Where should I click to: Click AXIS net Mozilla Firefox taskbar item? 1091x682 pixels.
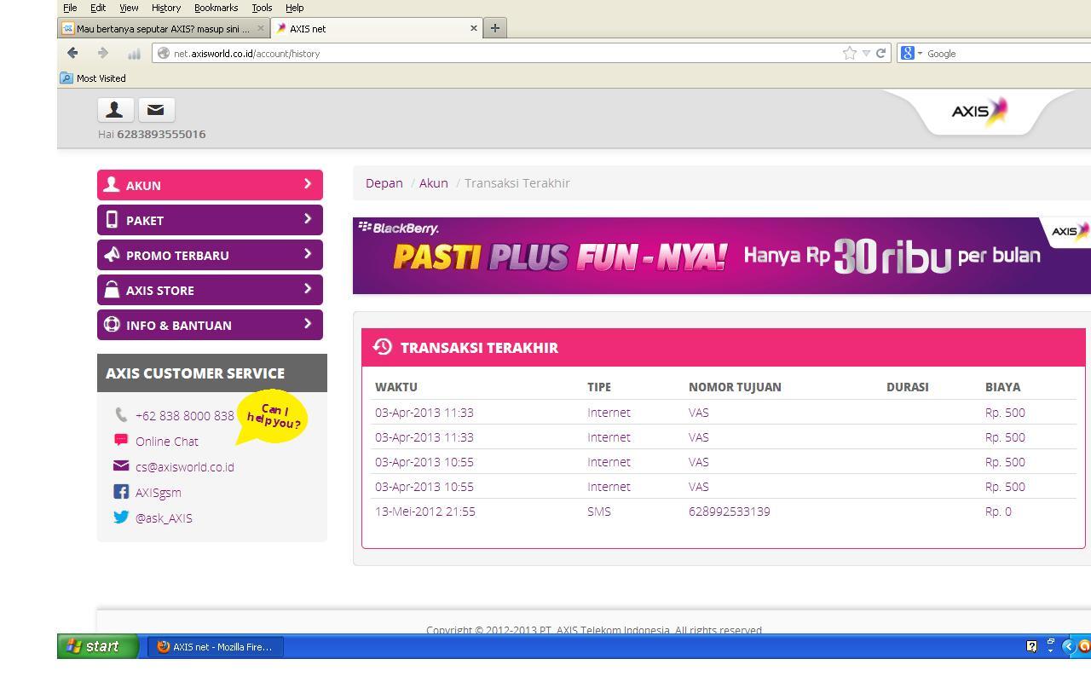tap(216, 646)
